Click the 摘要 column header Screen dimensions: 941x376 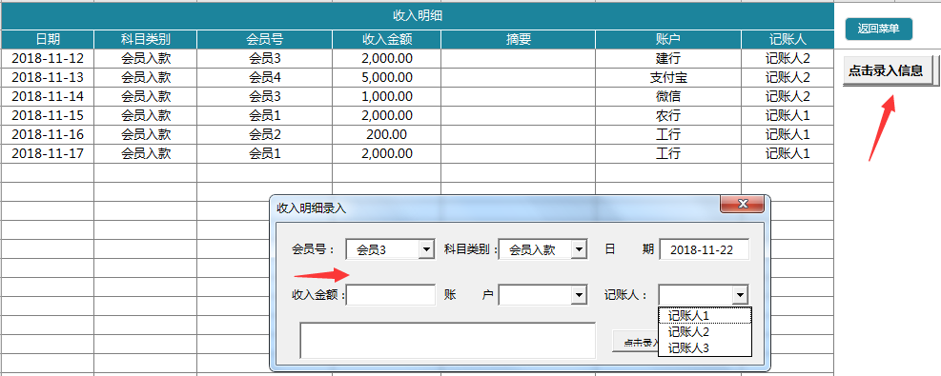pos(519,40)
